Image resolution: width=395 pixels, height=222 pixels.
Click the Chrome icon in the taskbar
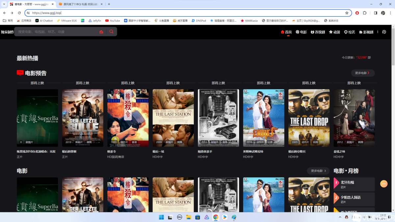[216, 217]
